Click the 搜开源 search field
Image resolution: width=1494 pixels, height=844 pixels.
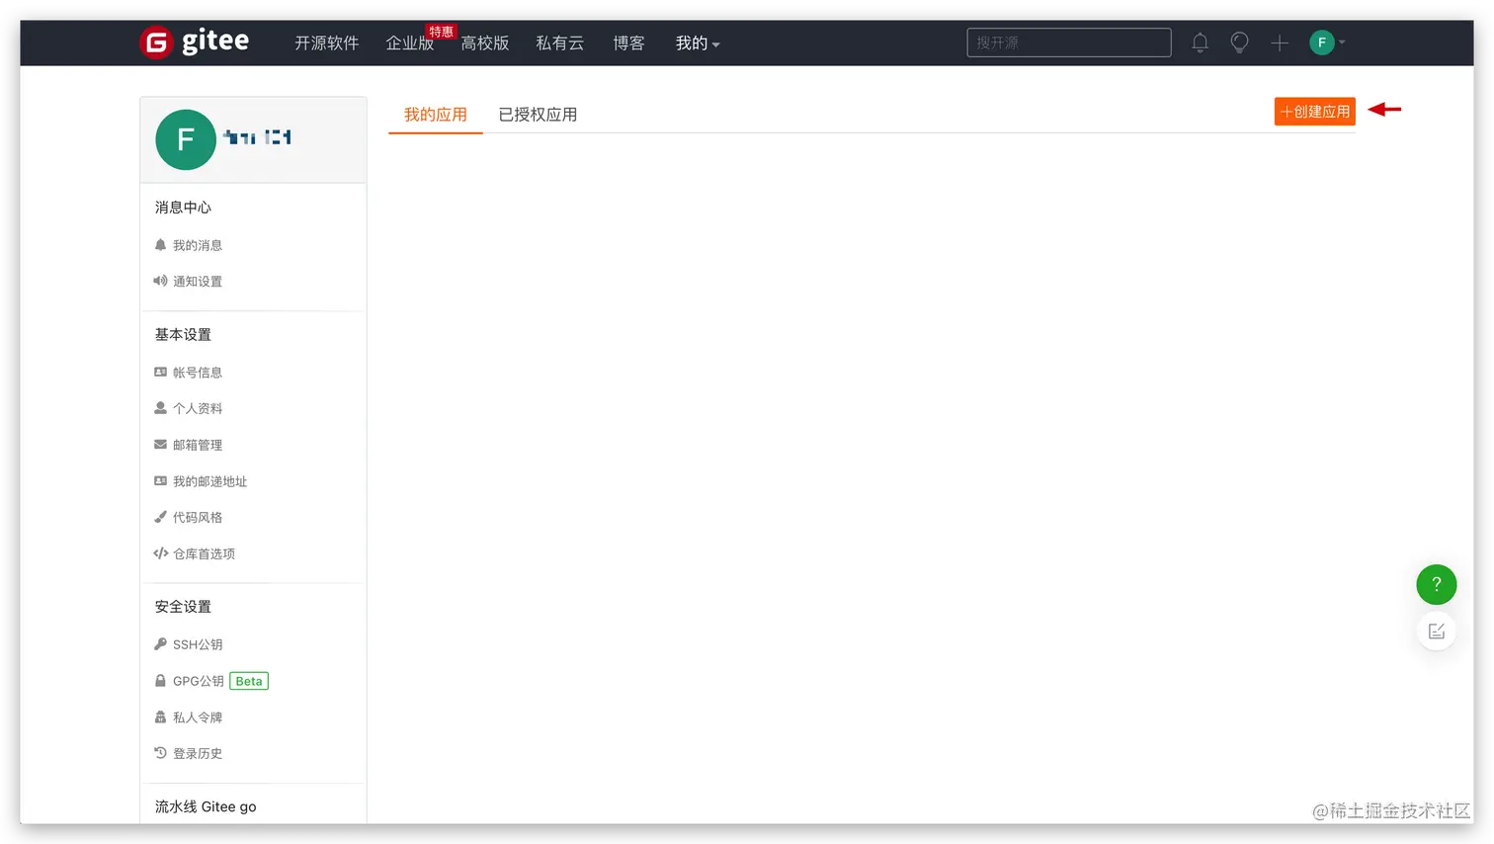[1069, 42]
